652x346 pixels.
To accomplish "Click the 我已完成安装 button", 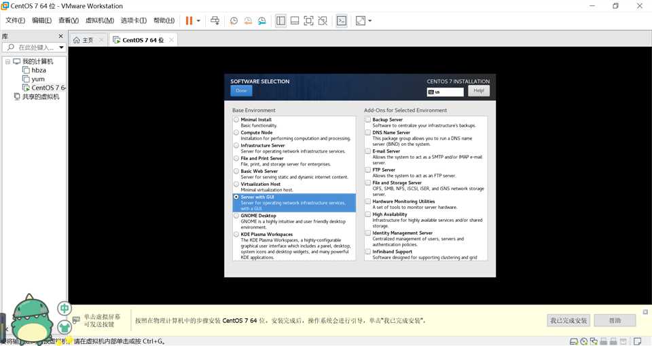I will (x=568, y=321).
